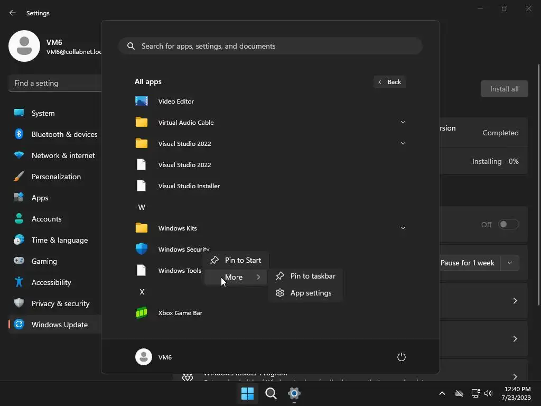Image resolution: width=541 pixels, height=406 pixels.
Task: Click Install all button
Action: point(504,89)
